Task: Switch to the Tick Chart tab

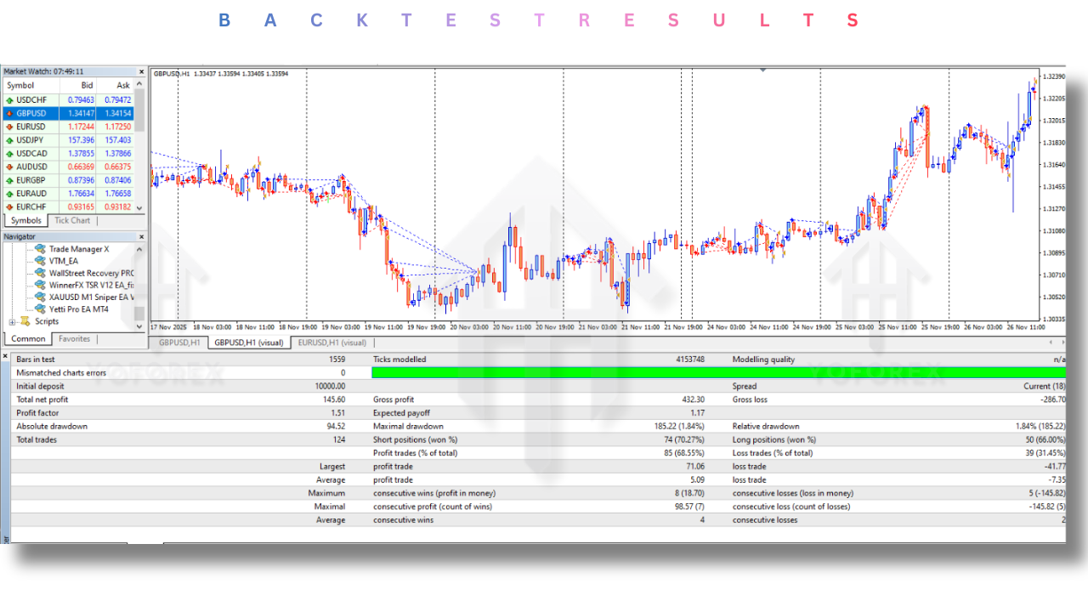Action: pyautogui.click(x=72, y=220)
